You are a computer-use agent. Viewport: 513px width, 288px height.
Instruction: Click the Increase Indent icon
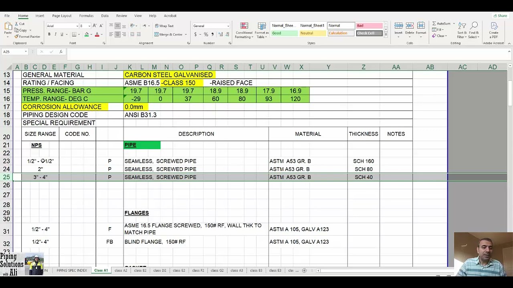click(x=139, y=34)
